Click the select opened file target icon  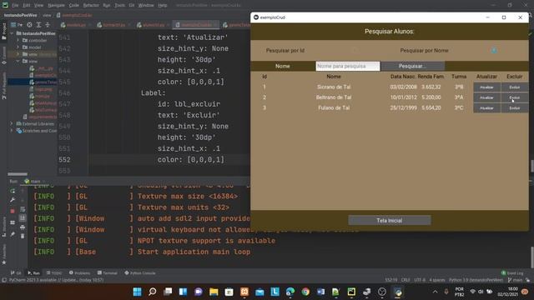coord(30,25)
